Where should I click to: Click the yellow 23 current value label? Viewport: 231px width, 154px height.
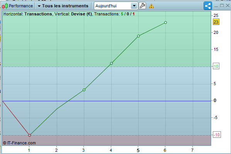pos(216,22)
